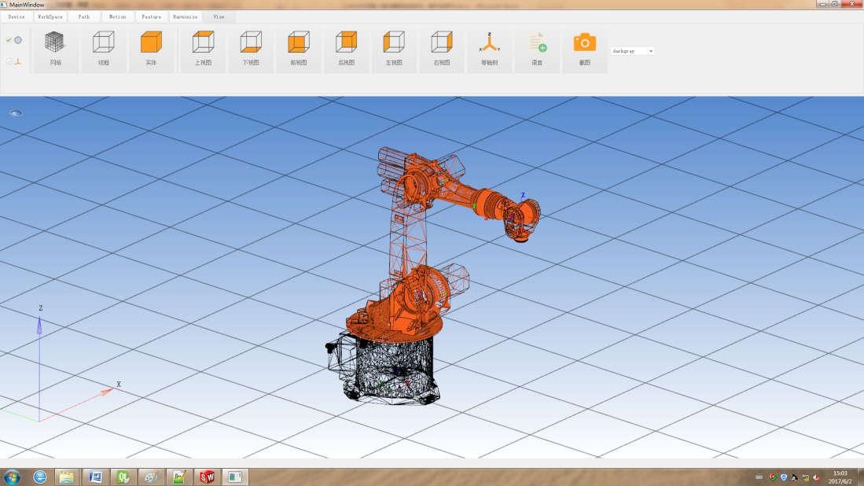The image size is (864, 486).
Task: Switch to right view (右视图)
Action: click(442, 47)
